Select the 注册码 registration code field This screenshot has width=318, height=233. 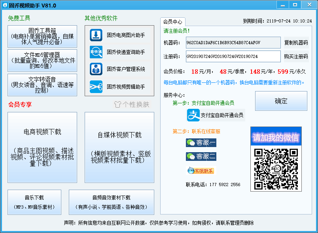233,56
